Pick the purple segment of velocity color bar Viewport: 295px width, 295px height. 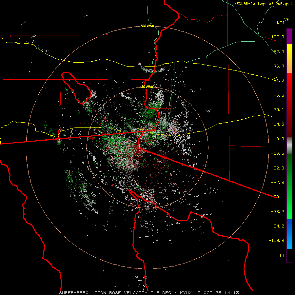[289, 37]
